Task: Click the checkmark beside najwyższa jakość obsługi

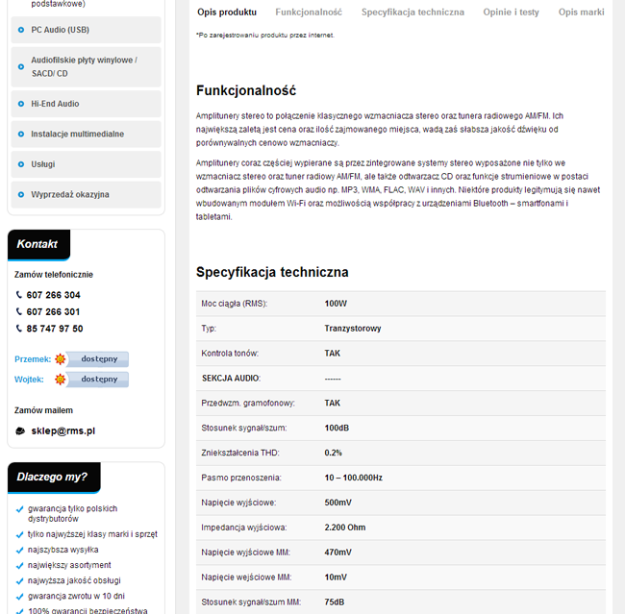Action: click(19, 581)
